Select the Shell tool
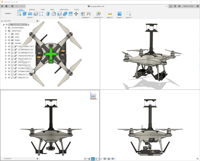Screen dimensions: 200x161 [x=59, y=14]
